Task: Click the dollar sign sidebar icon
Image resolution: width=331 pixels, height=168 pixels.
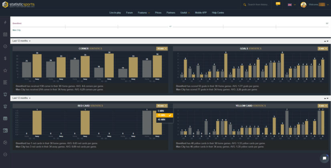Action: 5,58
